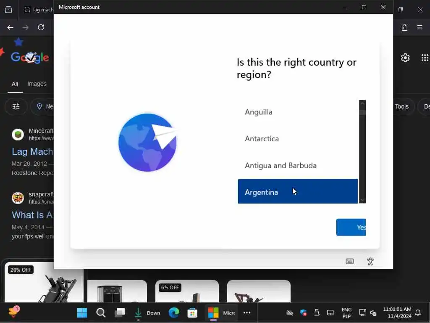
Task: Confirm region with the Yes button
Action: tap(351, 227)
